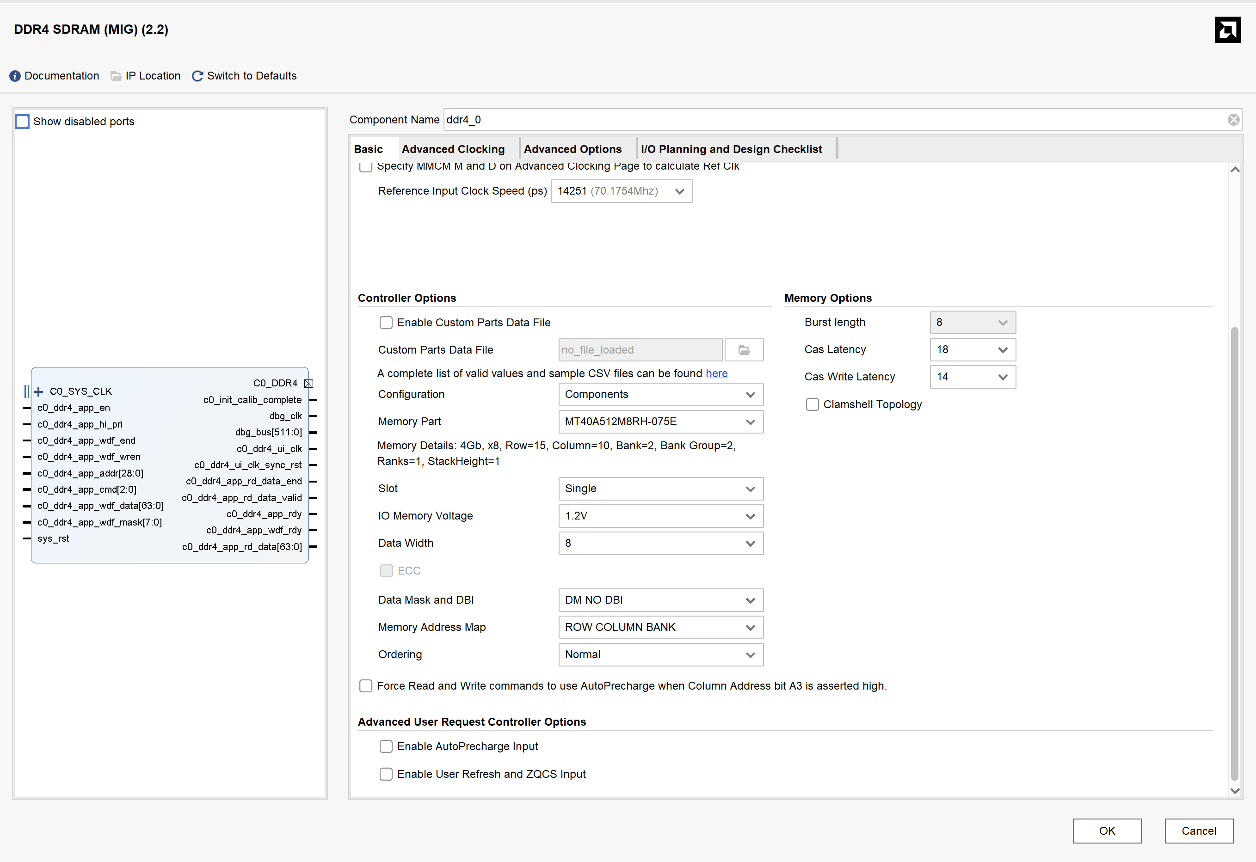Click the Cancel button

1198,831
